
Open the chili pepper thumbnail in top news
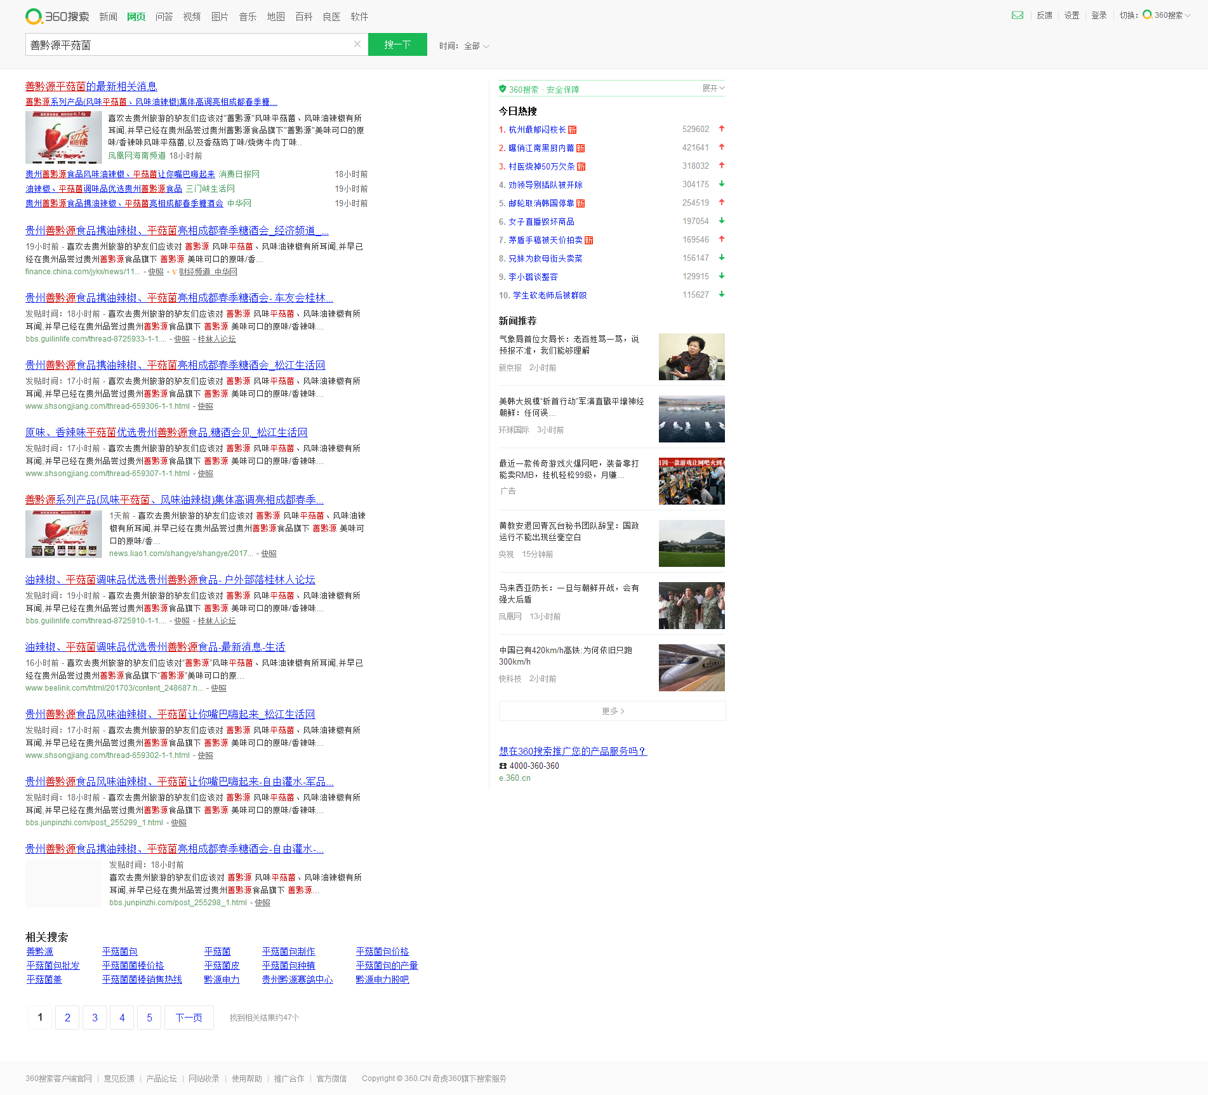[x=63, y=137]
